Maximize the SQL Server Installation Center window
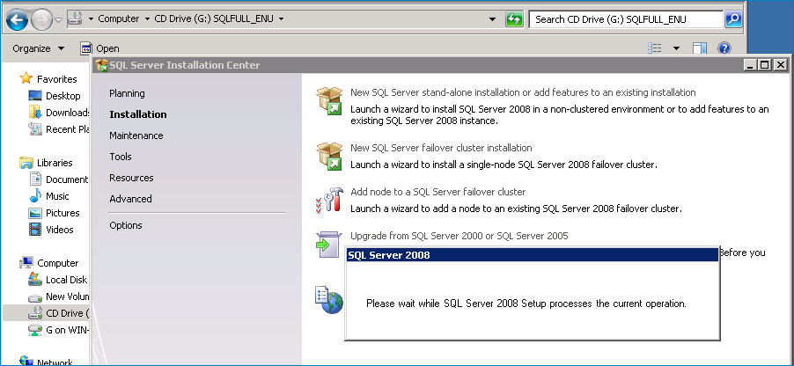The image size is (794, 366). coord(765,65)
